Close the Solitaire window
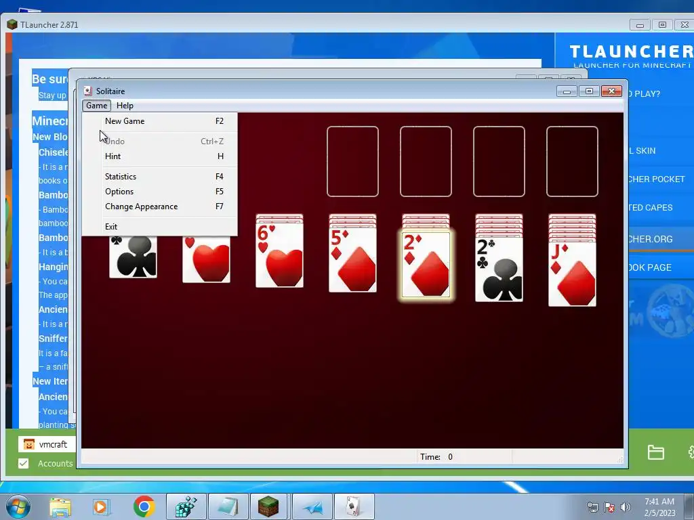This screenshot has height=520, width=694. pyautogui.click(x=612, y=91)
